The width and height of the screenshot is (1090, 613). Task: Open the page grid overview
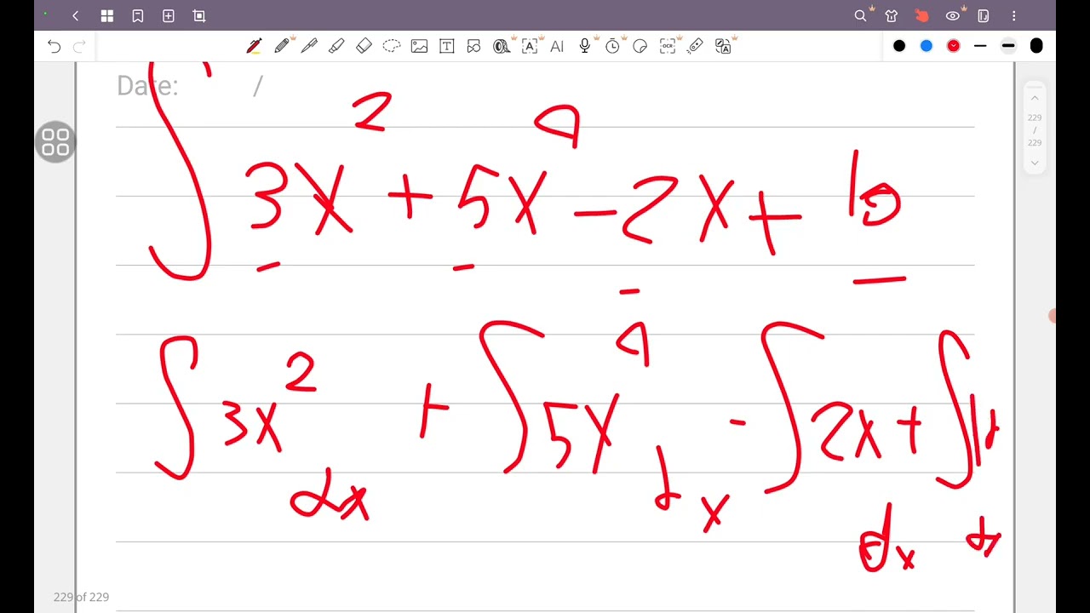pos(106,15)
